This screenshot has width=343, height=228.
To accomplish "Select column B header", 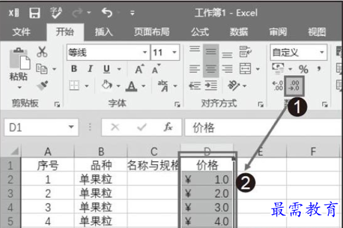I will [x=101, y=151].
